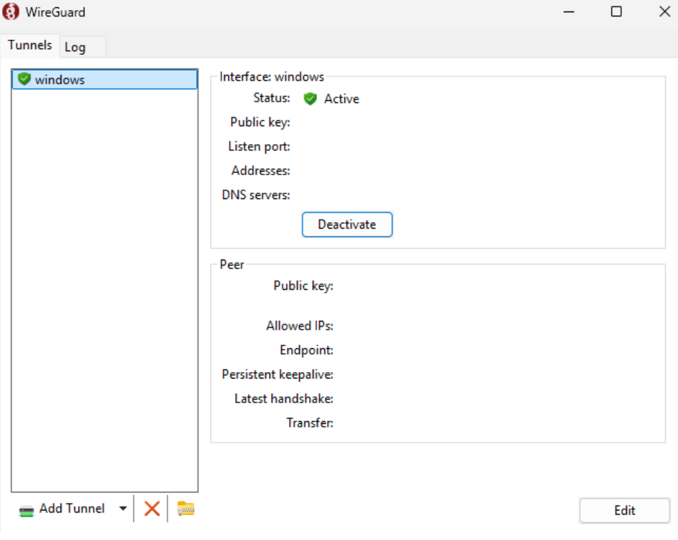The height and width of the screenshot is (540, 678).
Task: Select the windows tunnel in the list
Action: coord(105,79)
